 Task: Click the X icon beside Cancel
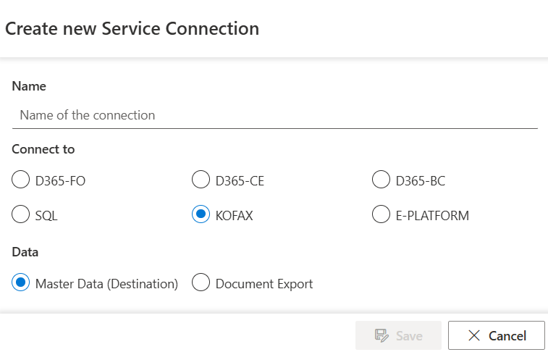click(474, 335)
